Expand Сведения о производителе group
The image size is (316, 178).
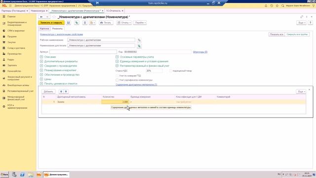41,66
